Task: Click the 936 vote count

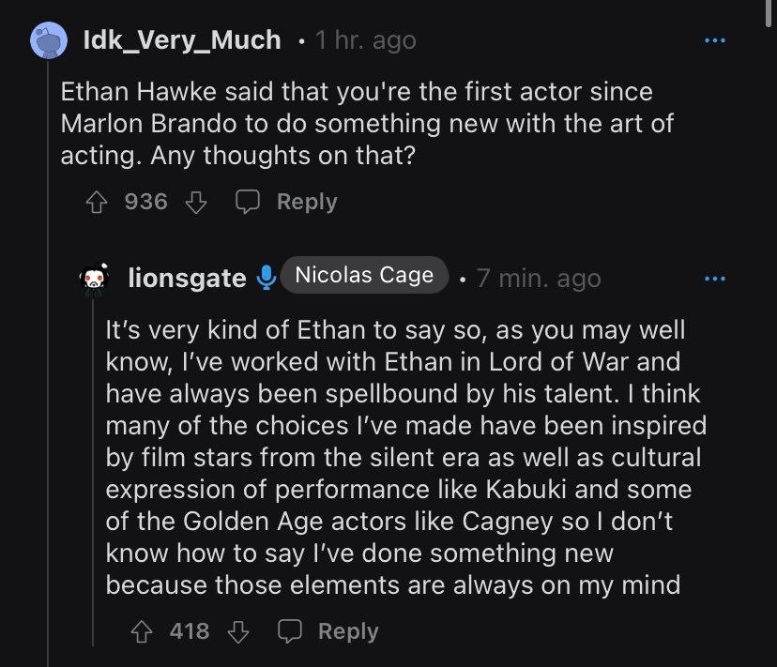Action: (146, 202)
